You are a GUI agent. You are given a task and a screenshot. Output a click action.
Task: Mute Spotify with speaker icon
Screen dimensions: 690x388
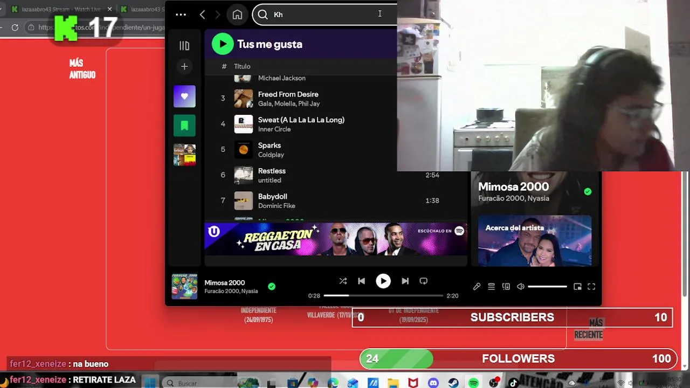coord(520,287)
